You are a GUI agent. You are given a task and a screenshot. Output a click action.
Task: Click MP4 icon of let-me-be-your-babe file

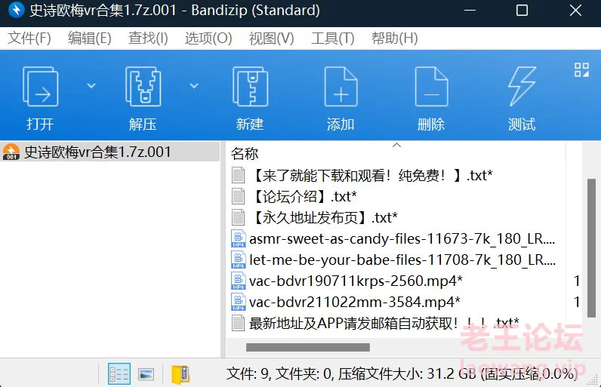tap(239, 260)
